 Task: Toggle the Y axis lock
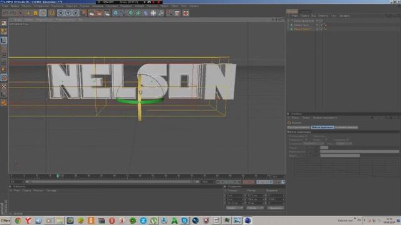click(68, 12)
